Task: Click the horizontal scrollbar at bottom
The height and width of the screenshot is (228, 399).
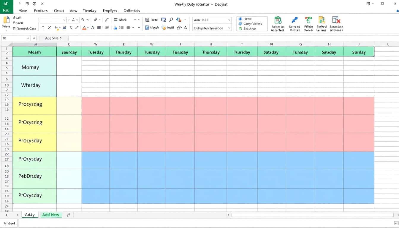Action: tap(312, 215)
